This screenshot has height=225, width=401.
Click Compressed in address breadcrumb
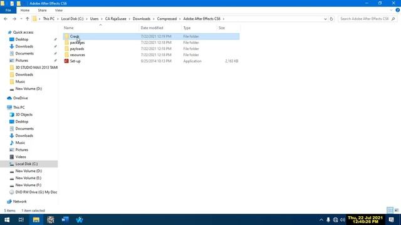[x=167, y=19]
